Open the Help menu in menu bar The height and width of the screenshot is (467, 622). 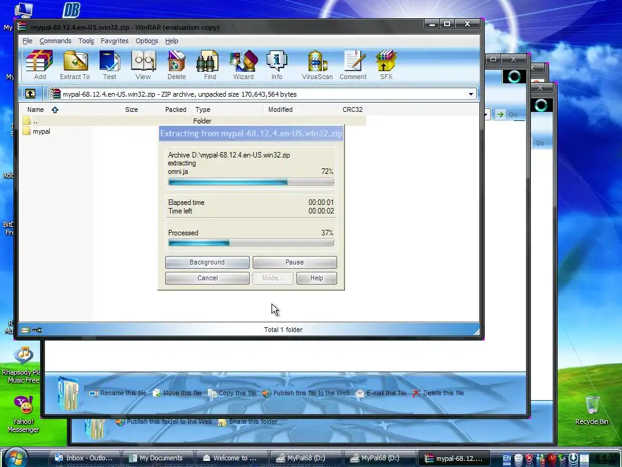[x=172, y=41]
